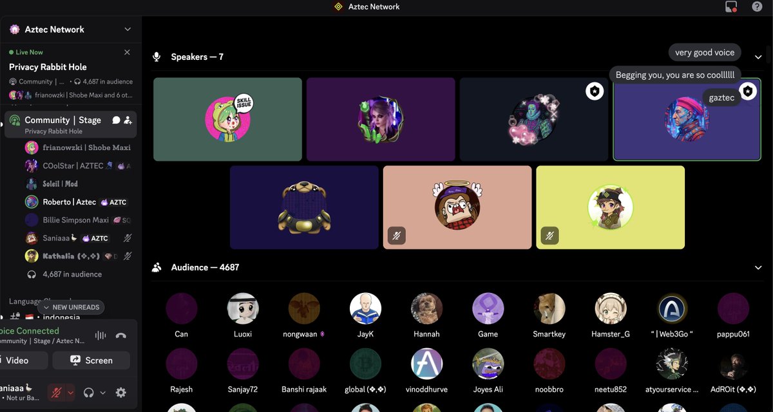This screenshot has height=412, width=773.
Task: Open audience member JayK
Action: coord(365,315)
